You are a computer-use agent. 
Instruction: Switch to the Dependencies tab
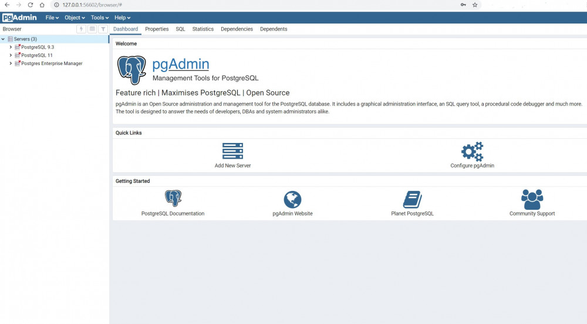point(237,29)
